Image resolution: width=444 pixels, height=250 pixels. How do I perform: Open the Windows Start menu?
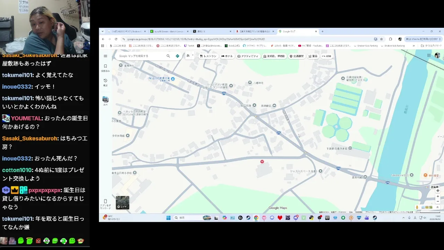click(168, 218)
